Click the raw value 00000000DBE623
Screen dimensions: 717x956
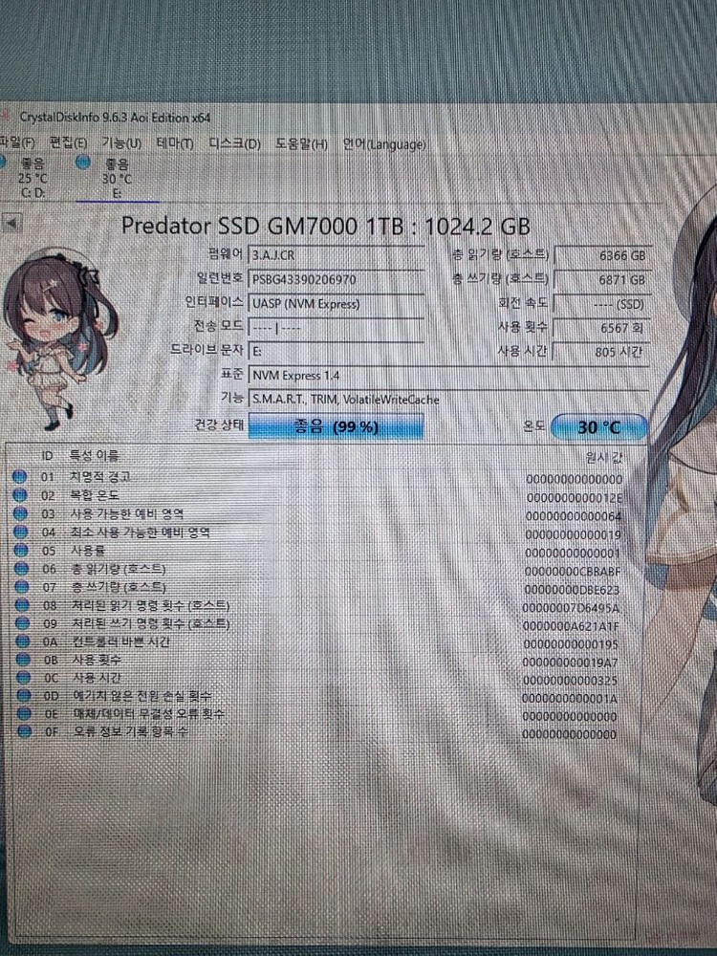(572, 590)
